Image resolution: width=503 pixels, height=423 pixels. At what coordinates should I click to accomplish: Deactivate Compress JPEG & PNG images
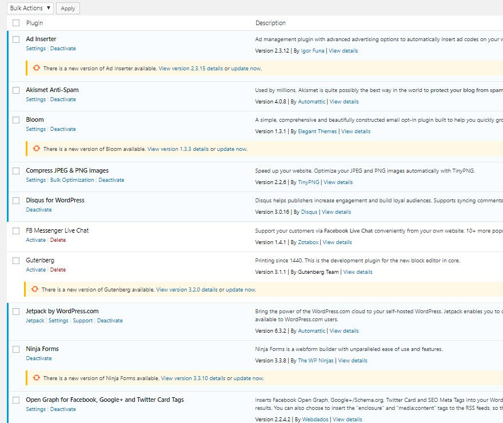tap(111, 180)
